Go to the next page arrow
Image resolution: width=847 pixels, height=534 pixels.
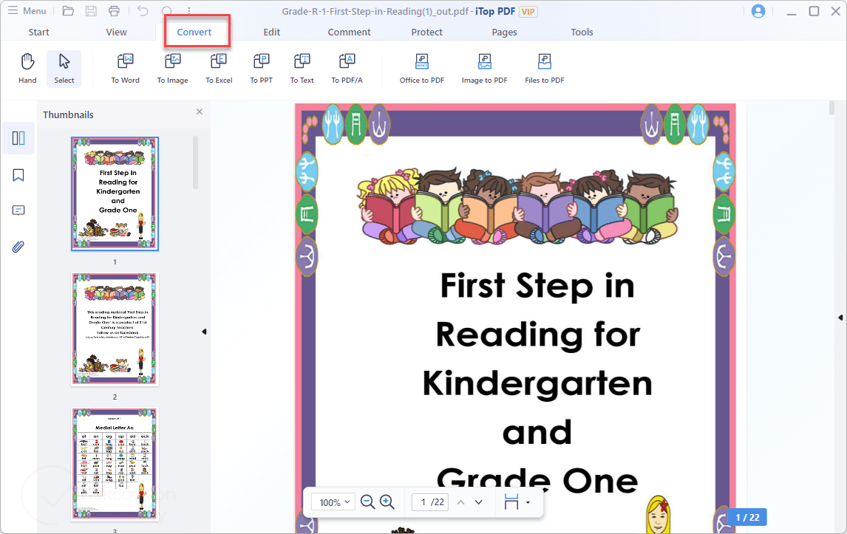point(479,502)
